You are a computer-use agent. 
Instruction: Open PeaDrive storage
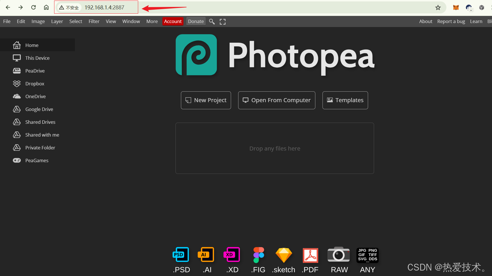(37, 71)
